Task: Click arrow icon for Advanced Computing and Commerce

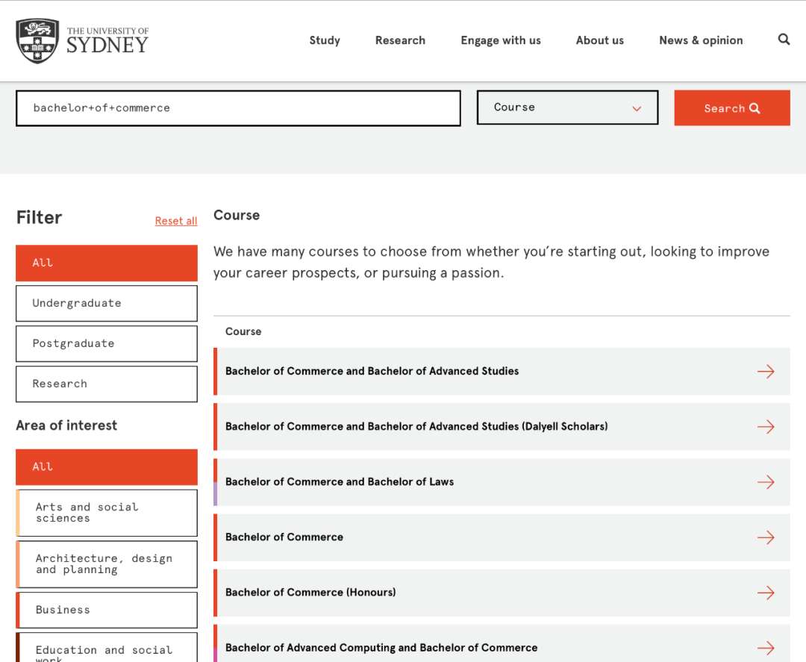Action: 766,648
